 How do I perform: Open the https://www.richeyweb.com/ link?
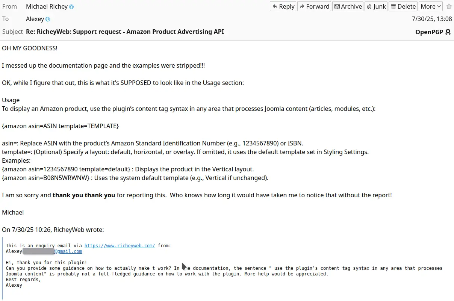tap(120, 246)
